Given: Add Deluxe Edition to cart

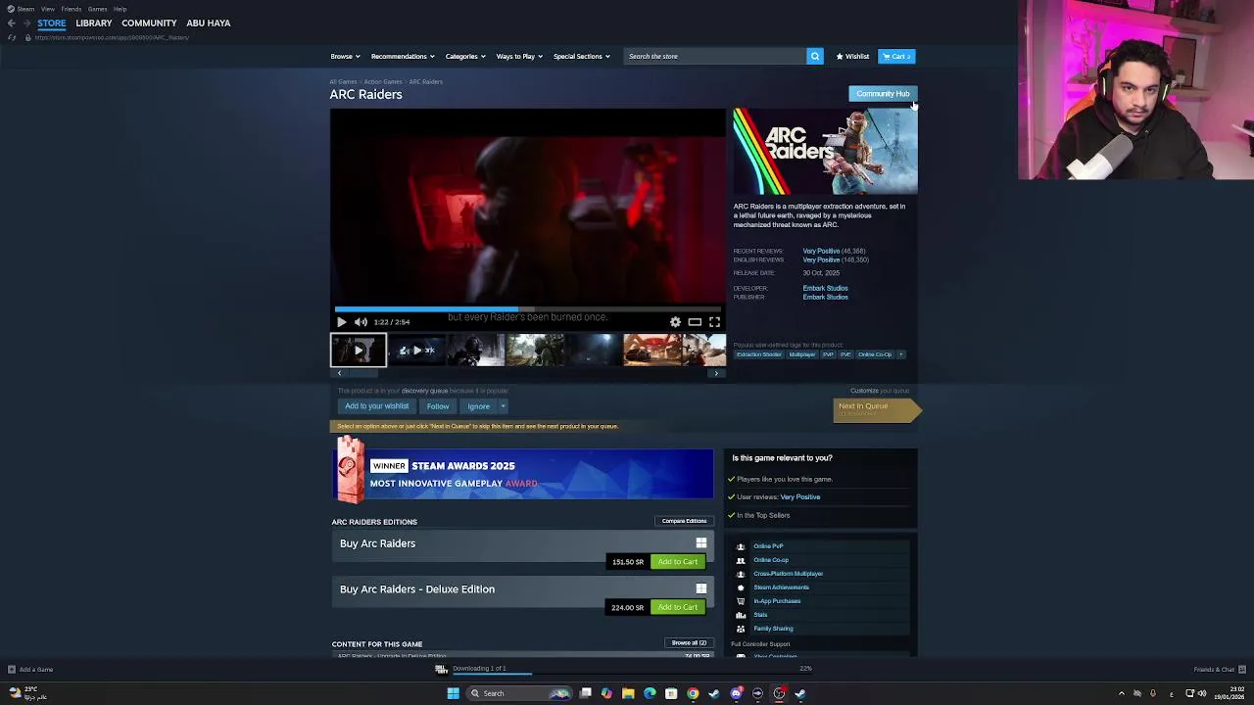Looking at the screenshot, I should tap(678, 607).
